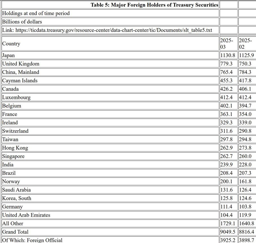Screen dimensions: 256x243
Task: Click Japan's 1130.8 value cell
Action: point(228,55)
